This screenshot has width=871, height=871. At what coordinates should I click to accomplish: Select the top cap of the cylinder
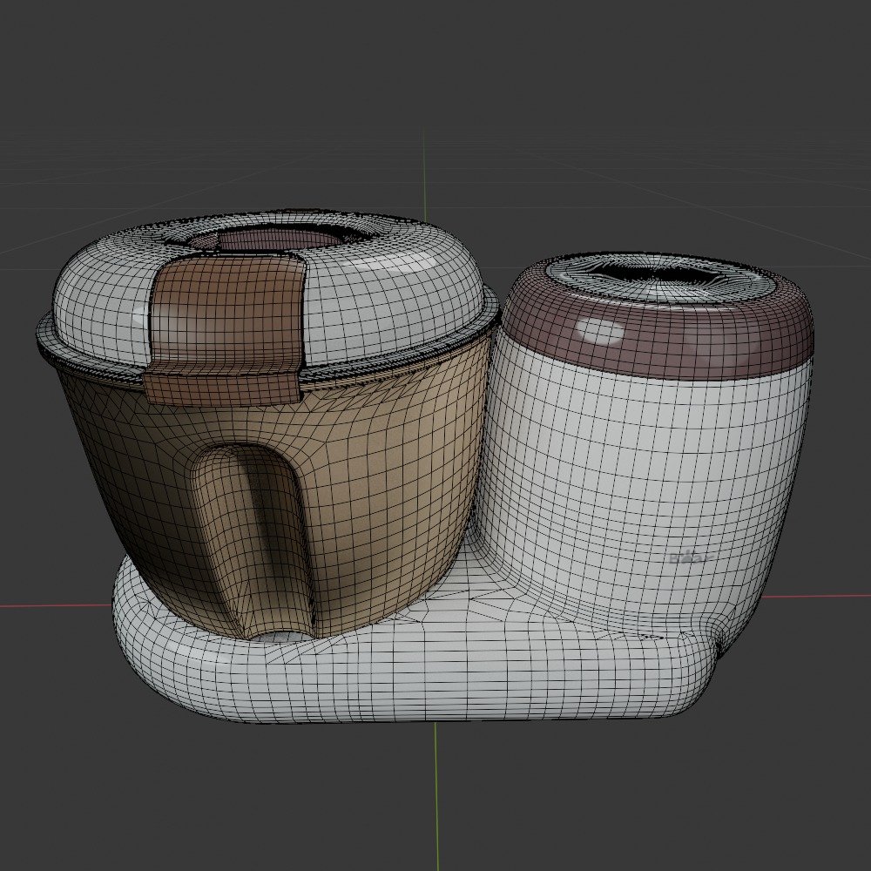(660, 280)
